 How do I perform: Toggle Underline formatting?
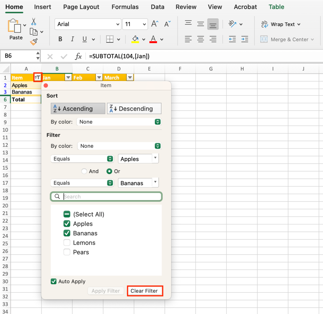[85, 39]
